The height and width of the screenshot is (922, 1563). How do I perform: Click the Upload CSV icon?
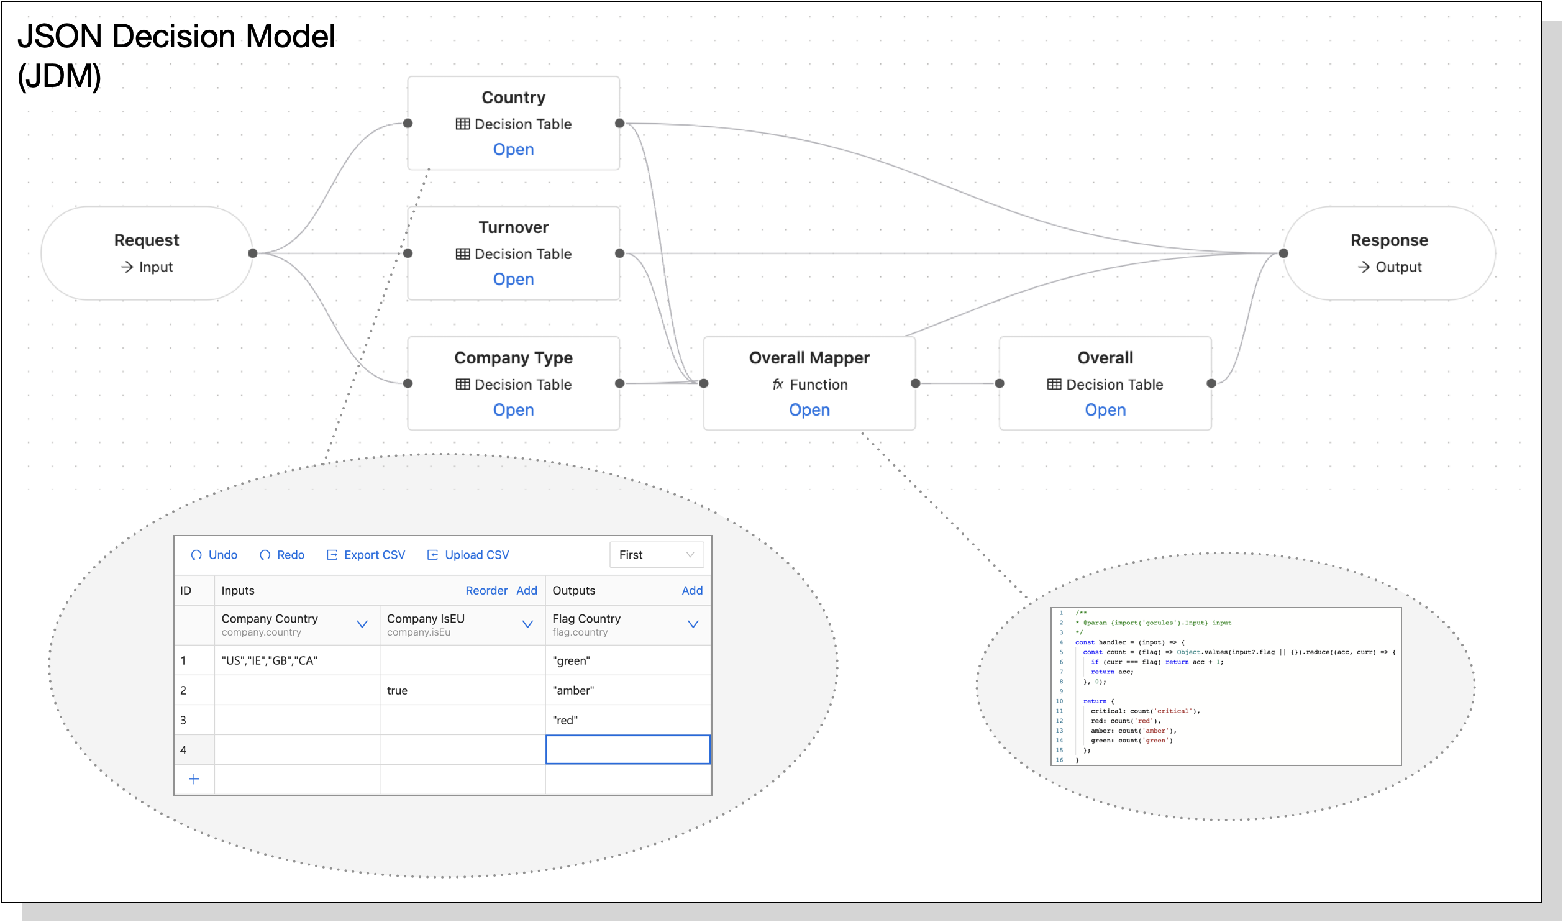(x=433, y=555)
